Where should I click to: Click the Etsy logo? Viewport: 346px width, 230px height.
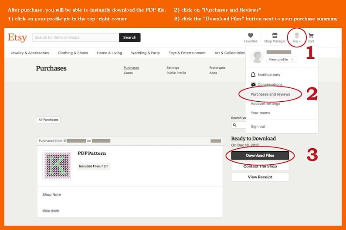17,37
